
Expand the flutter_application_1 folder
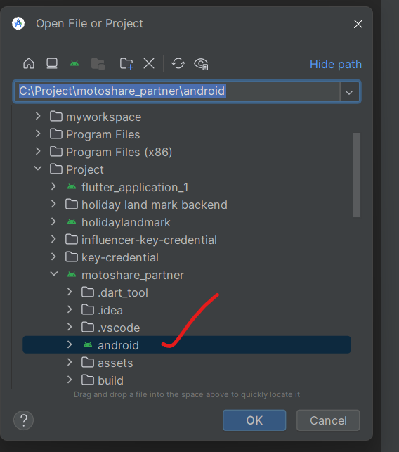(x=53, y=186)
